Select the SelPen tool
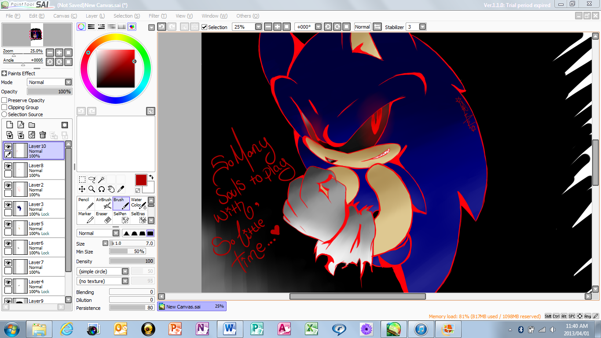This screenshot has width=601, height=338. [121, 217]
